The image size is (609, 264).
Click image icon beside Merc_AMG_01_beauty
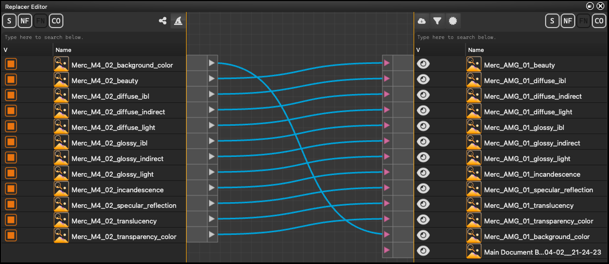tap(474, 64)
